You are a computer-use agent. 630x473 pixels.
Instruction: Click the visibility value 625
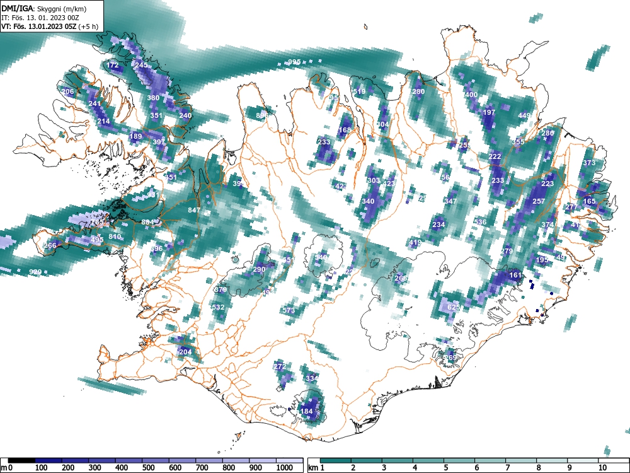coord(453,307)
